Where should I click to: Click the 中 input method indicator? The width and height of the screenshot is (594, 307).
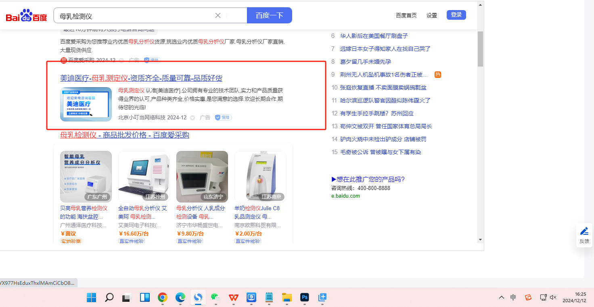coord(513,298)
